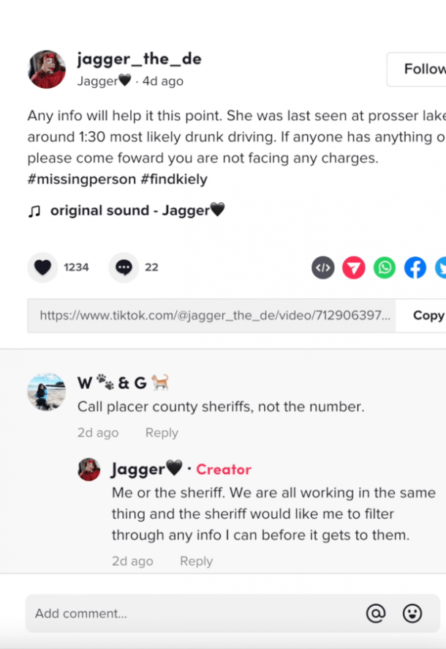Viewport: 446px width, 649px height.
Task: Open jagger_the_de profile picture
Action: click(47, 70)
